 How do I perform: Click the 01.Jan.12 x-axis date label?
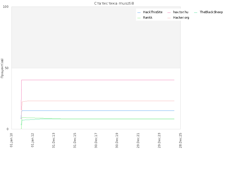[x=32, y=140]
